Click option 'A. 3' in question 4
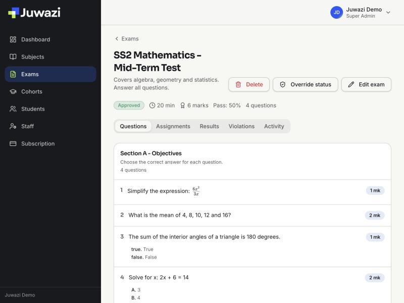The image size is (404, 303). [x=136, y=290]
